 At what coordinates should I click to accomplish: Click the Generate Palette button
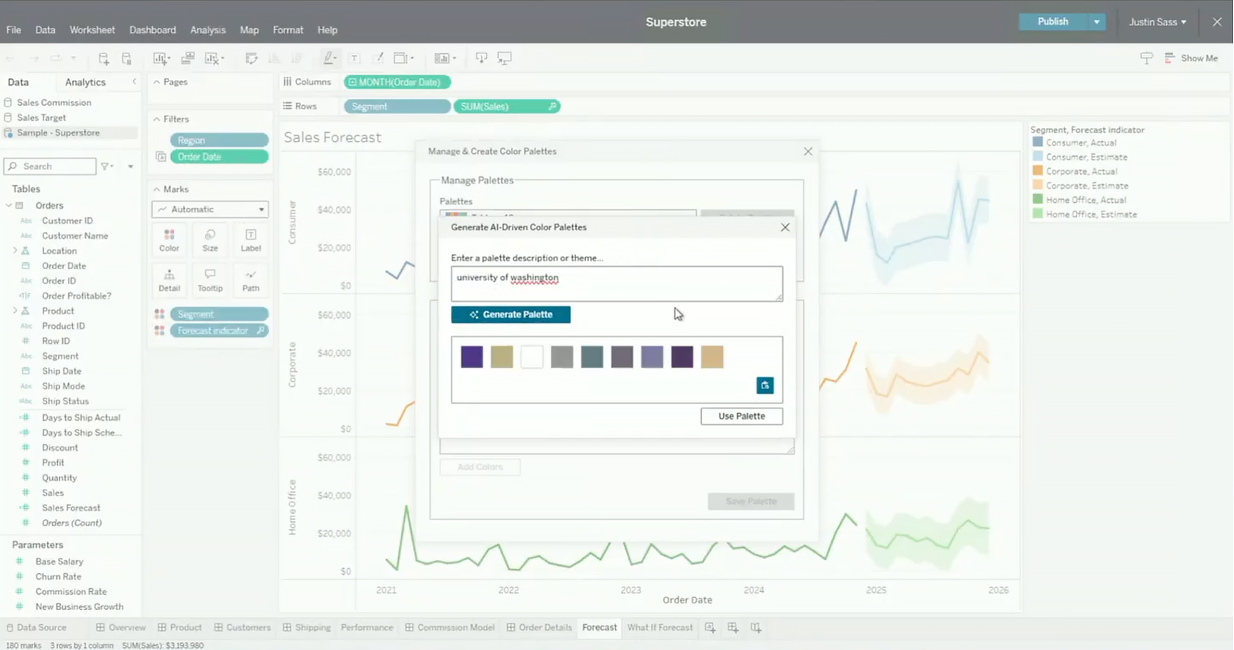point(511,315)
